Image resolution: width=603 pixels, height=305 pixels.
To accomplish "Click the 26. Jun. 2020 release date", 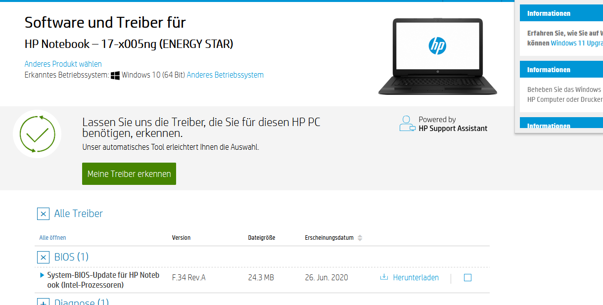I will coord(326,278).
